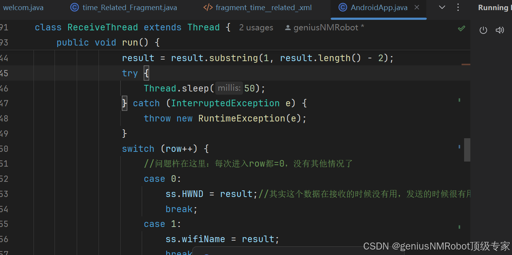
Task: Click the green inspections checkmark icon
Action: (x=461, y=28)
